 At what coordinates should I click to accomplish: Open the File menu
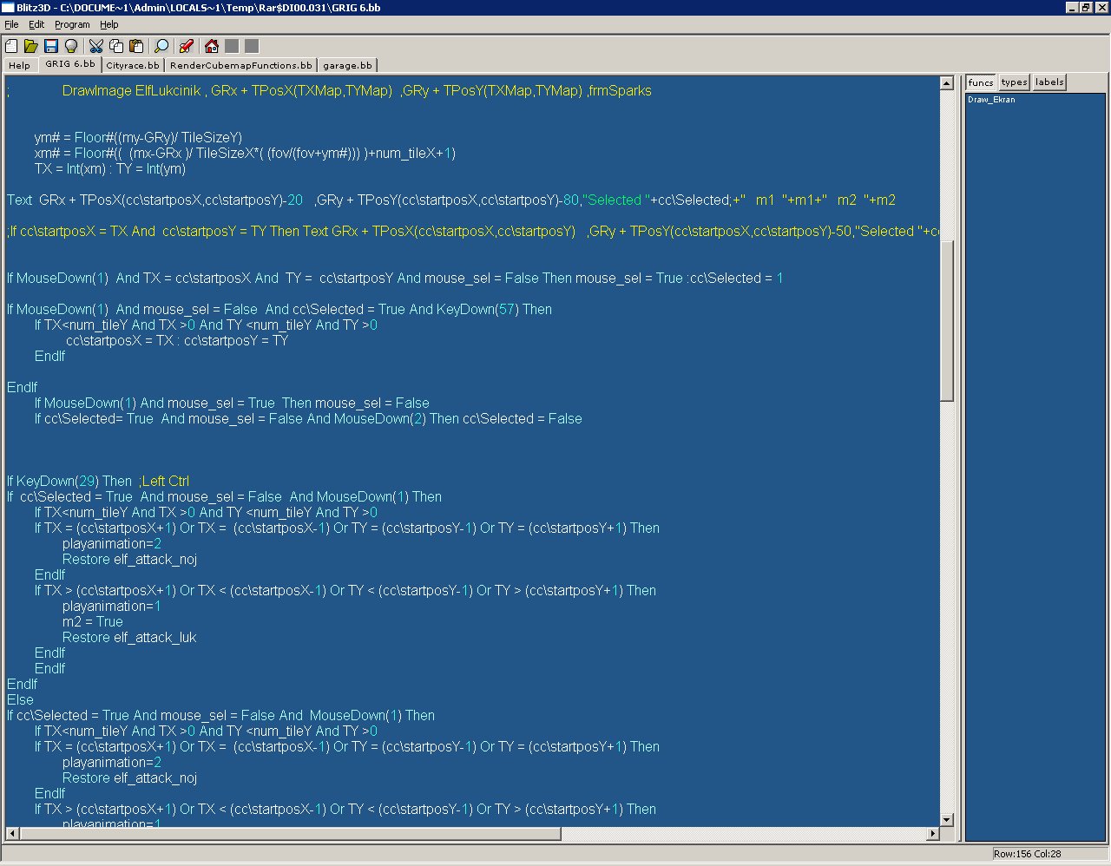[11, 24]
